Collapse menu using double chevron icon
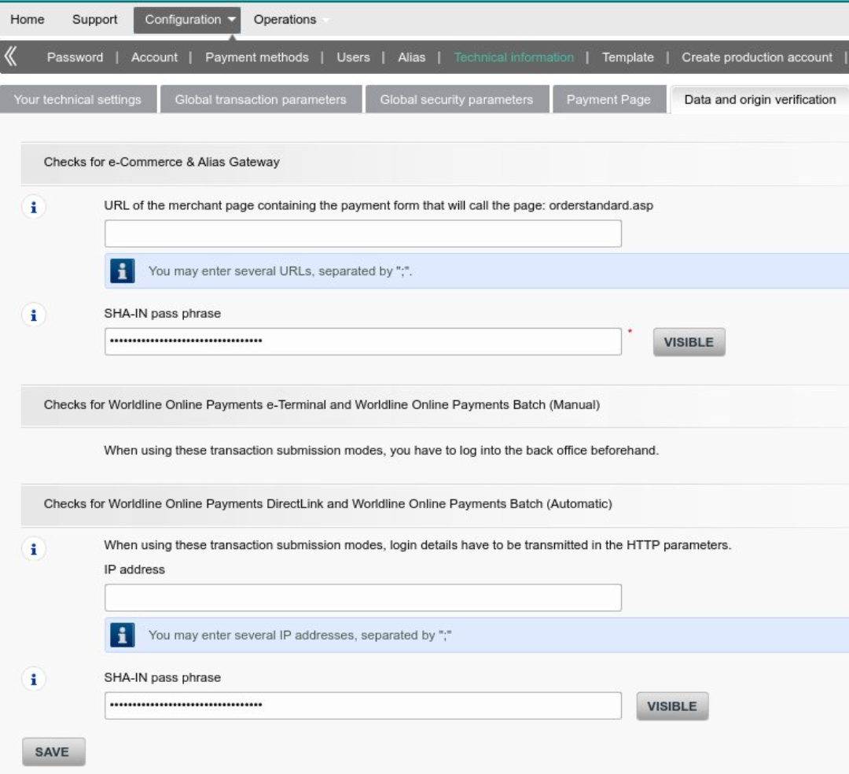Viewport: 849px width, 774px height. pyautogui.click(x=11, y=57)
